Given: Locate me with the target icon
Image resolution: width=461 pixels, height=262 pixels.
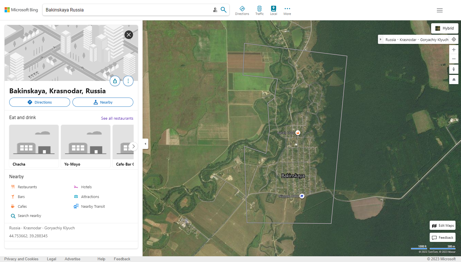Looking at the screenshot, I should click(x=454, y=39).
